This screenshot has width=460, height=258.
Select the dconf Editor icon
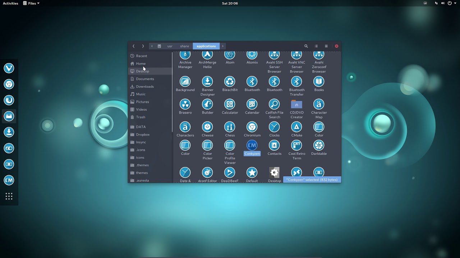207,172
